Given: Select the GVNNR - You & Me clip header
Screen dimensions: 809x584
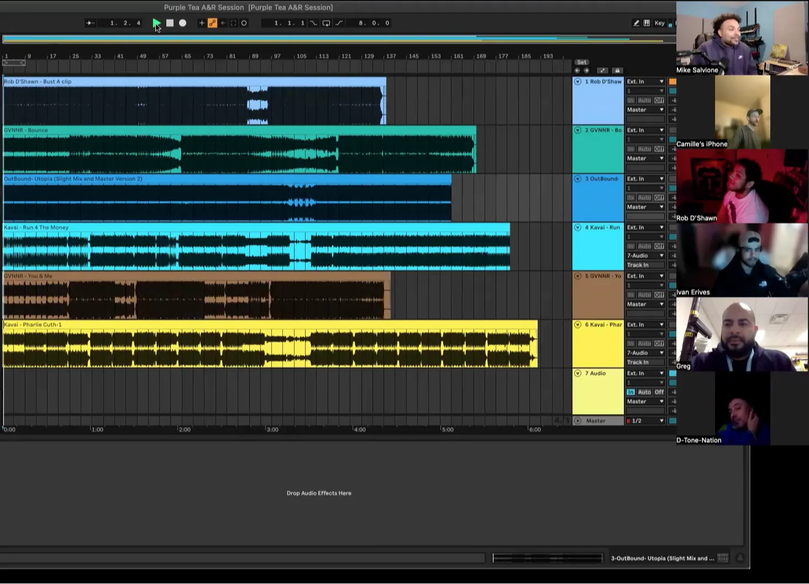Looking at the screenshot, I should click(29, 276).
